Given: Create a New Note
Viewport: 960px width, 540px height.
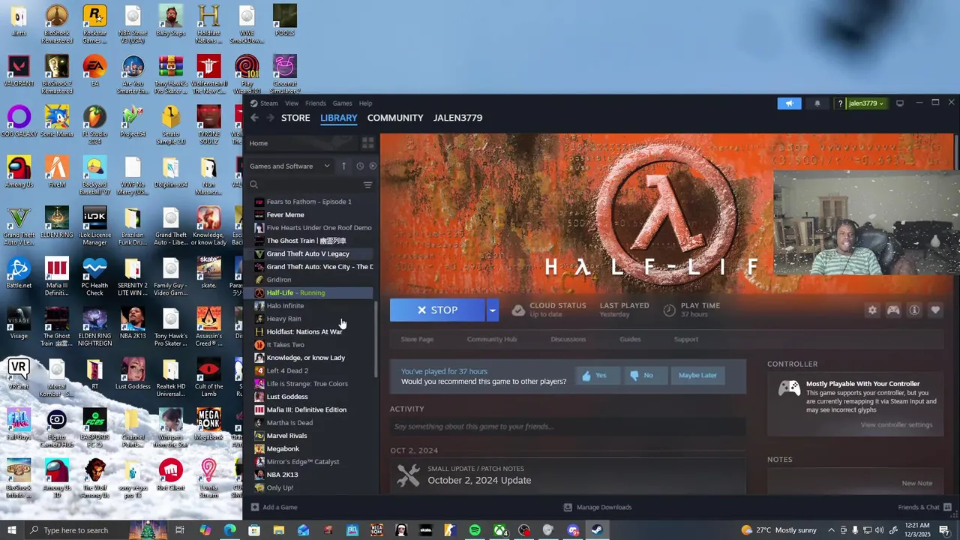Looking at the screenshot, I should point(916,483).
